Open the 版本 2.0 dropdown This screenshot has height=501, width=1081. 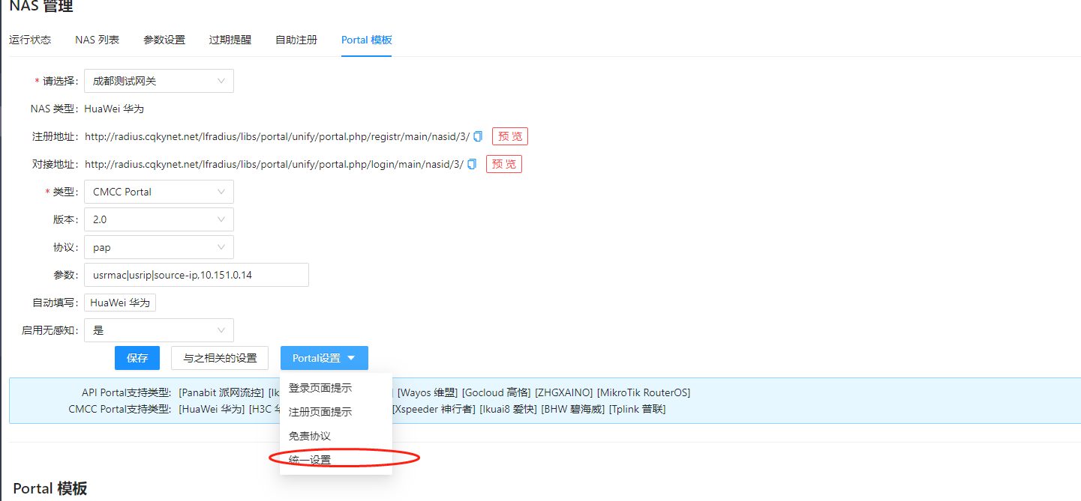point(158,219)
